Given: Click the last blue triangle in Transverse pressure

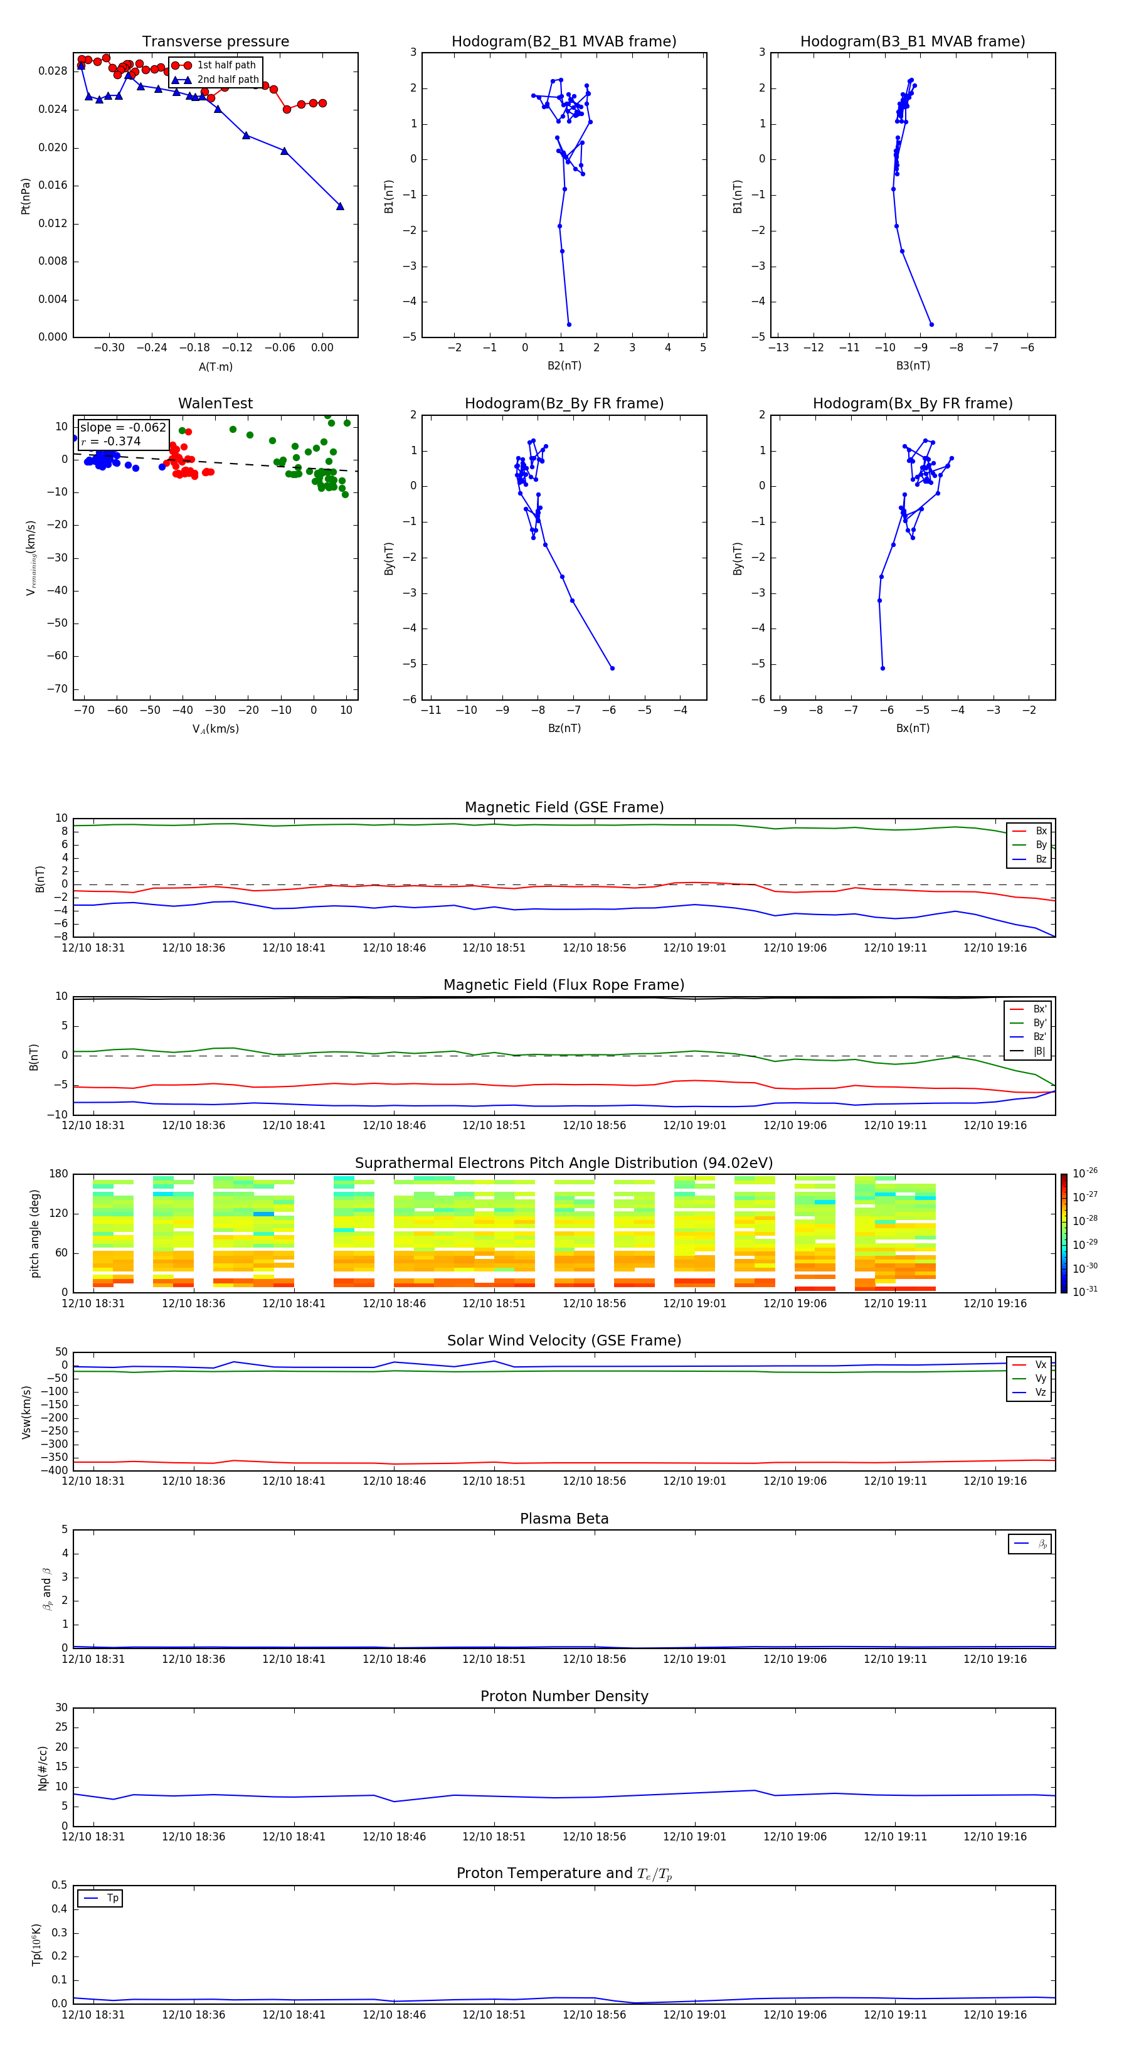Looking at the screenshot, I should 340,206.
